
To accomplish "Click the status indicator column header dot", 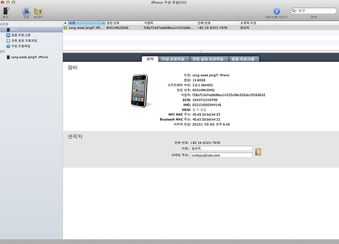I will point(65,23).
